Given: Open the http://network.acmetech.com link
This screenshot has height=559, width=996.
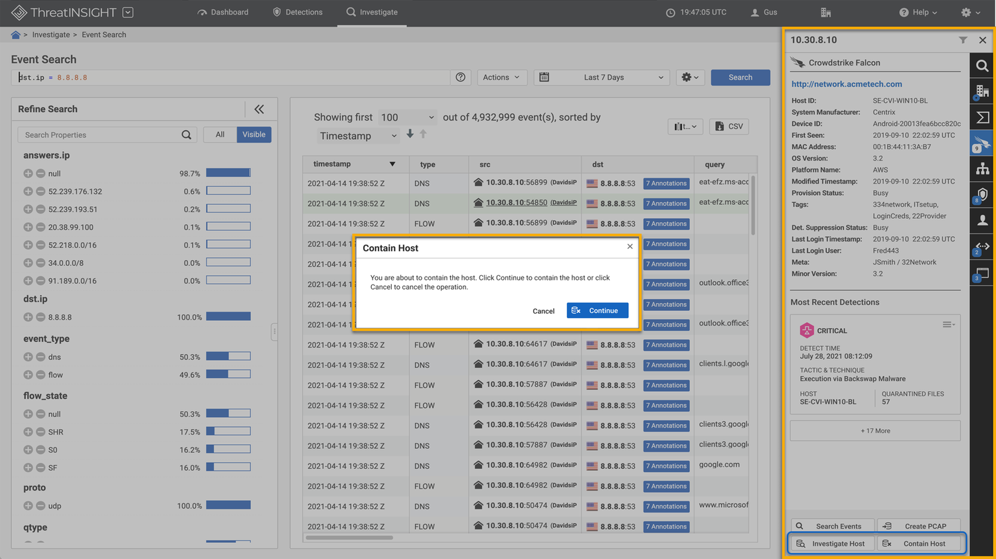Looking at the screenshot, I should tap(847, 84).
